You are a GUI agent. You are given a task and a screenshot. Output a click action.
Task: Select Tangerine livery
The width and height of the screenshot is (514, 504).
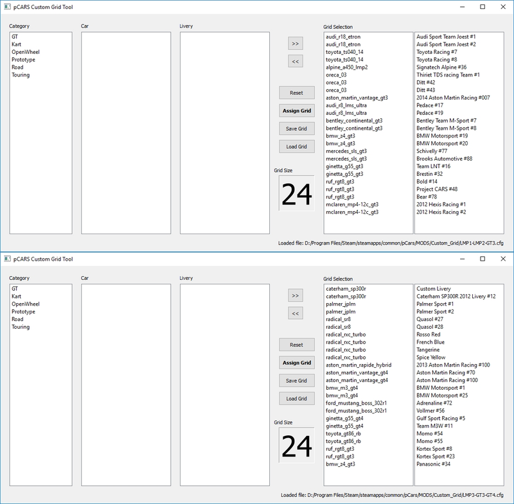click(x=428, y=350)
